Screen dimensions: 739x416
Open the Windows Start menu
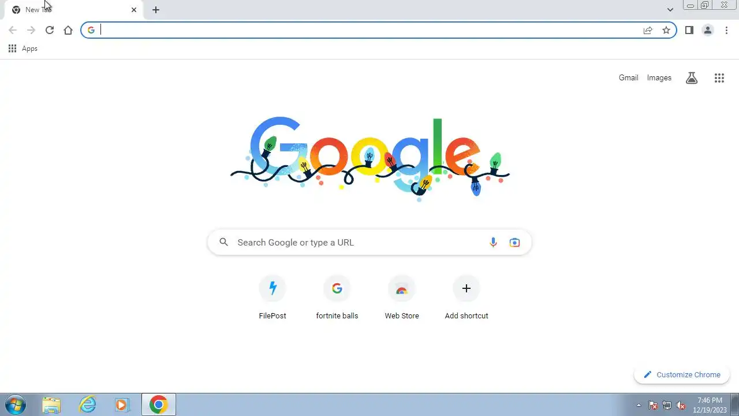(15, 404)
